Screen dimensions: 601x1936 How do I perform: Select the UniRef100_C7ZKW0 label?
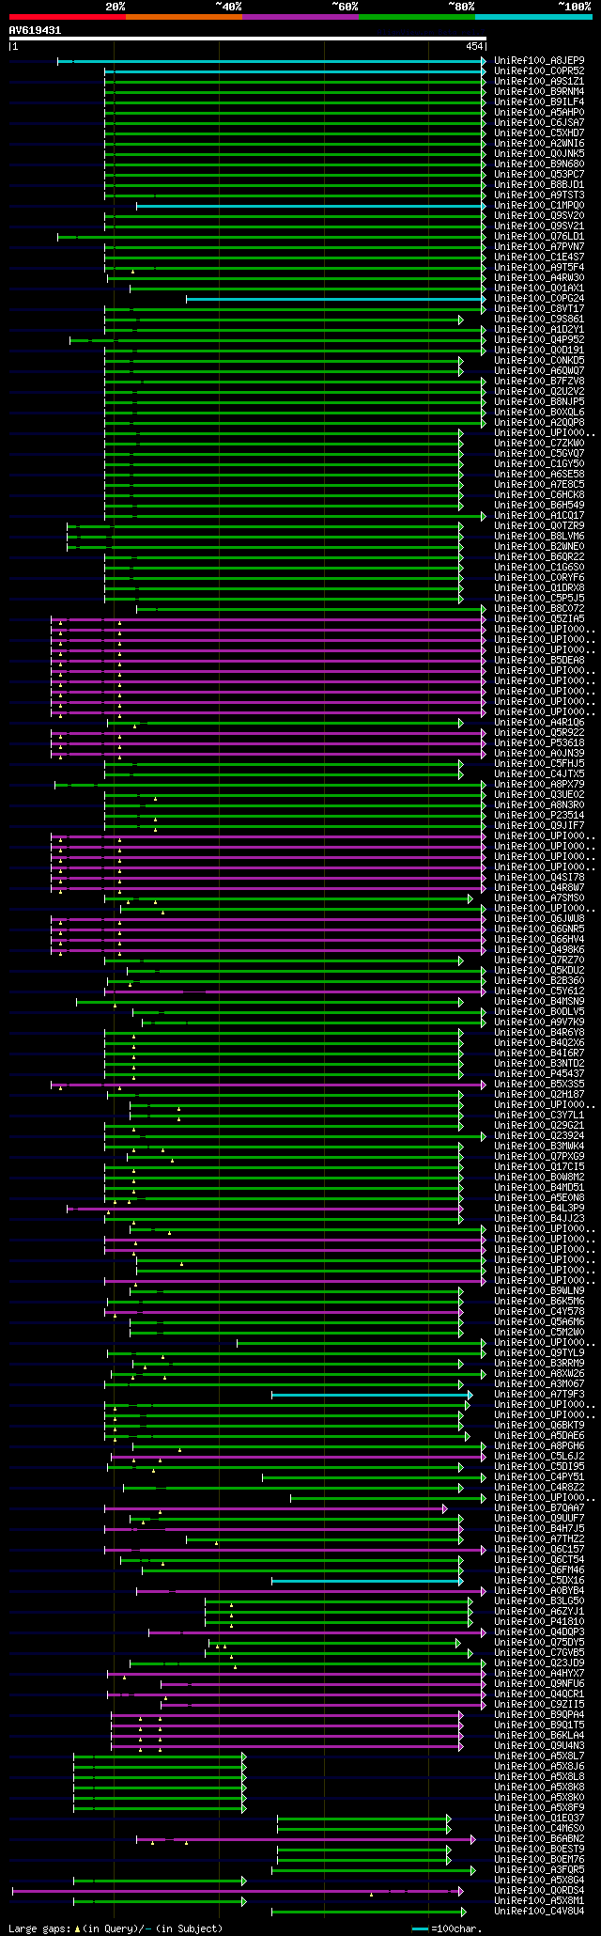539,444
